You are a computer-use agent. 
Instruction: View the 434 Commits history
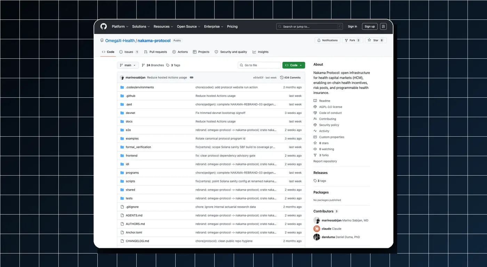pos(290,78)
